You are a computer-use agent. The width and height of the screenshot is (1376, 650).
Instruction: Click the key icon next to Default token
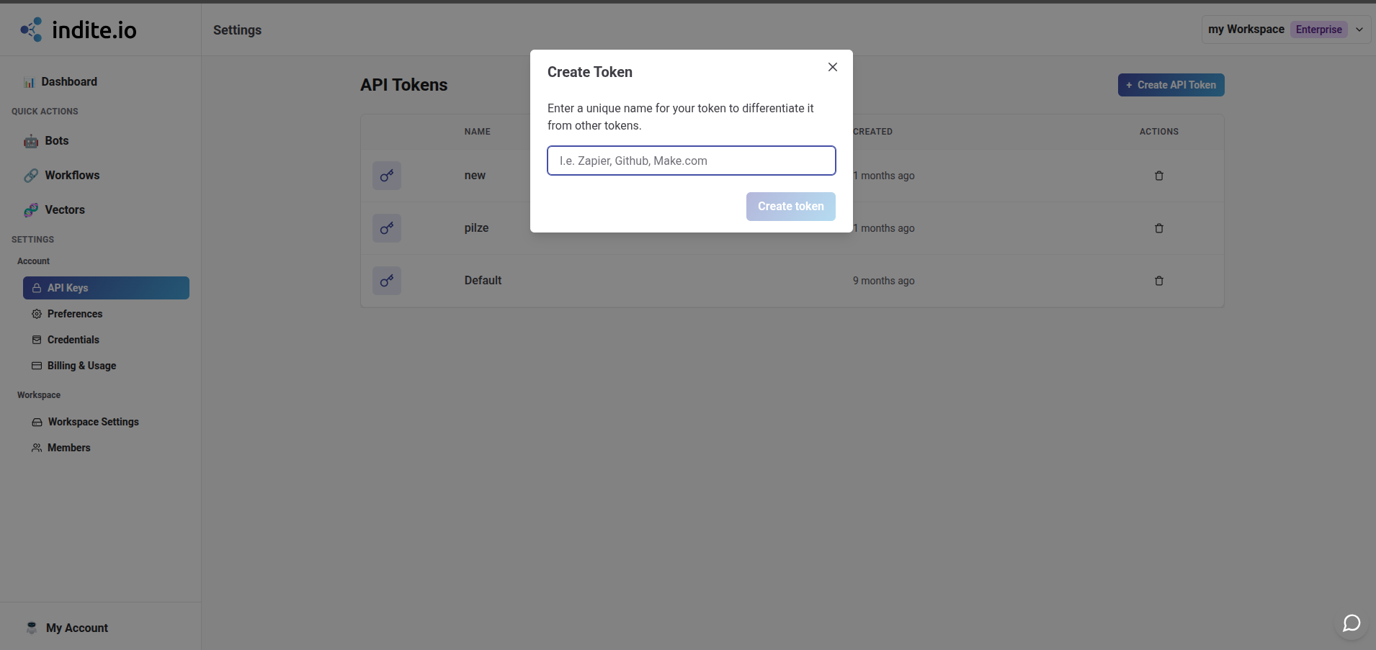(386, 281)
